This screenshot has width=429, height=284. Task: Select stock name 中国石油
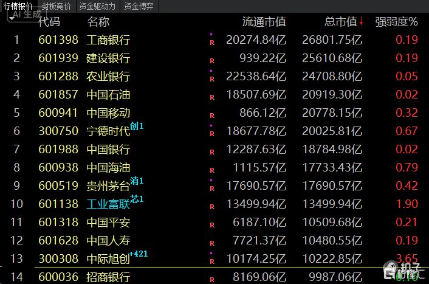pos(108,95)
